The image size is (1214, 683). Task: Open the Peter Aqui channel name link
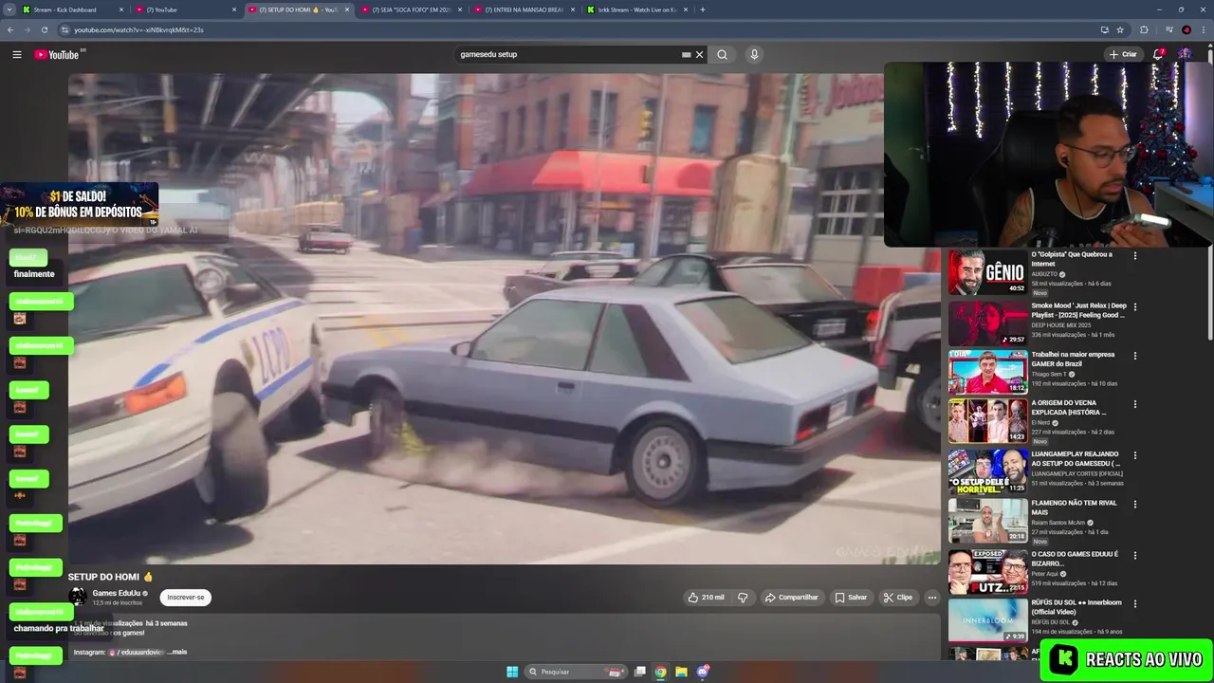click(x=1047, y=574)
